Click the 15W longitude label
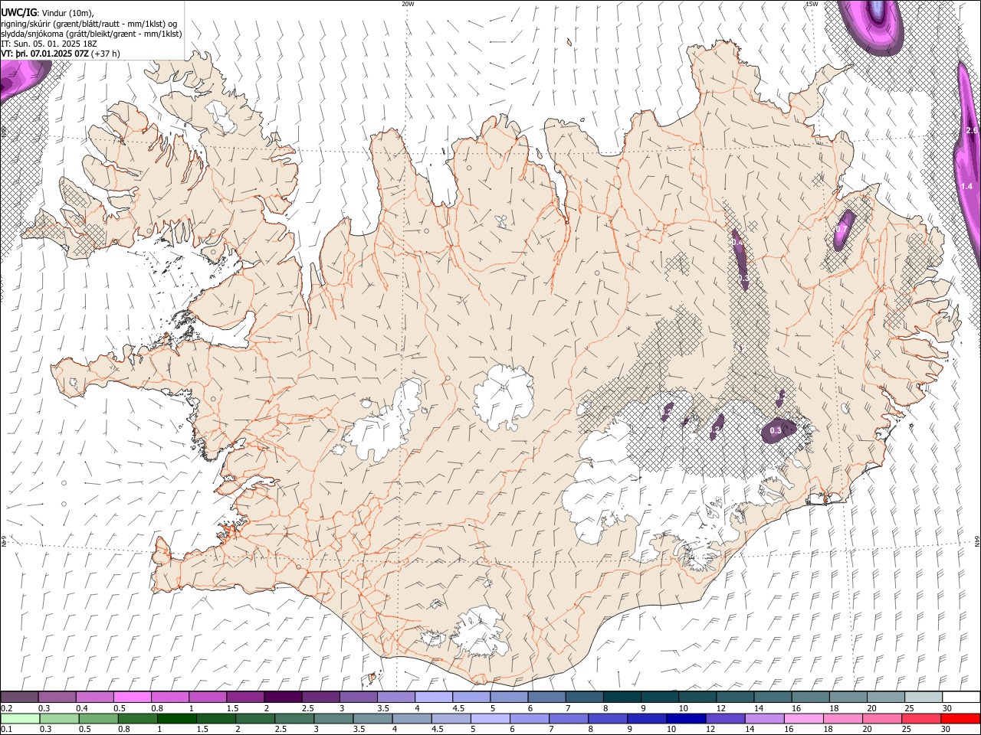The image size is (981, 735). point(812,4)
